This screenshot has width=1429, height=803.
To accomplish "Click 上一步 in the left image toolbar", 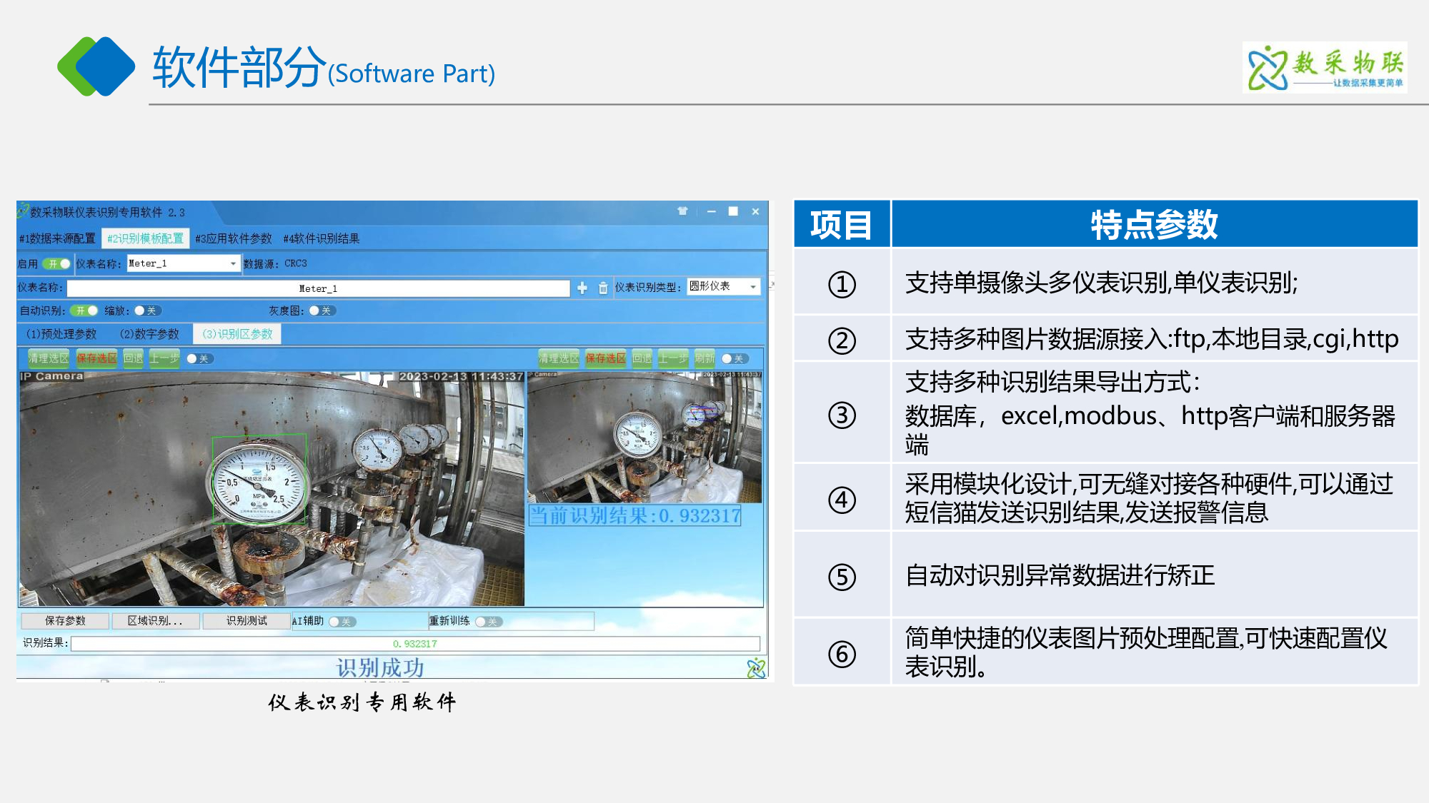I will [164, 358].
